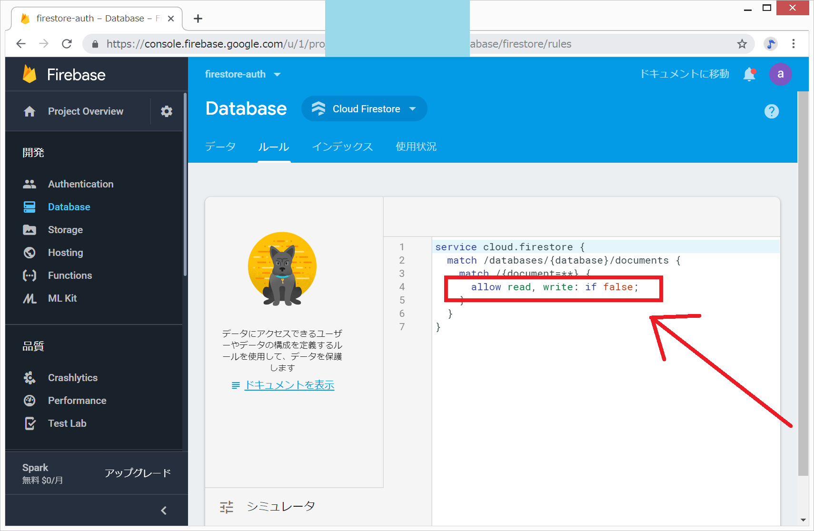The image size is (814, 531).
Task: Switch to the データ tab
Action: click(x=220, y=147)
